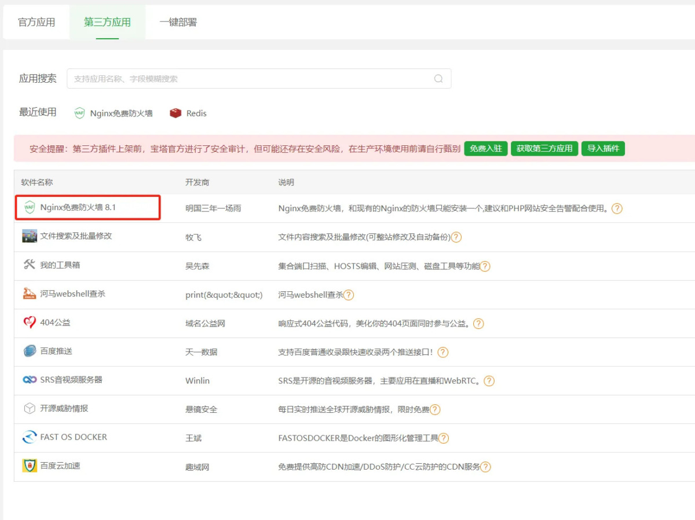
Task: Click the search magnifier icon
Action: [x=438, y=78]
